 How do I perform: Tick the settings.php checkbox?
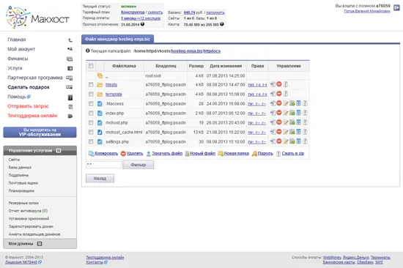coord(91,141)
